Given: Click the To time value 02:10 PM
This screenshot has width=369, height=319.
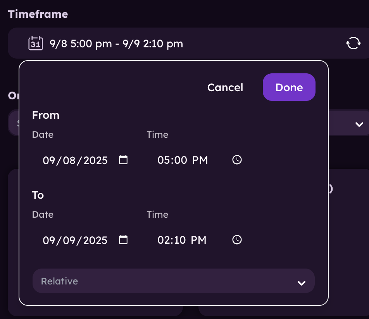Looking at the screenshot, I should coord(181,240).
